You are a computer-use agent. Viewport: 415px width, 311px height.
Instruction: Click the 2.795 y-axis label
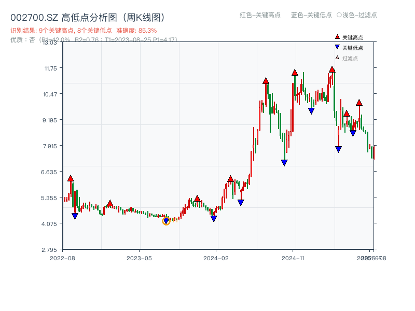(x=49, y=250)
